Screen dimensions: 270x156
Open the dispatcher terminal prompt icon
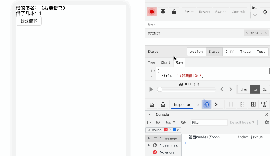[218, 104]
